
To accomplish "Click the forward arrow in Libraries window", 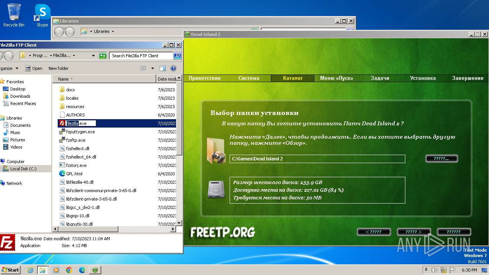I will 70,32.
